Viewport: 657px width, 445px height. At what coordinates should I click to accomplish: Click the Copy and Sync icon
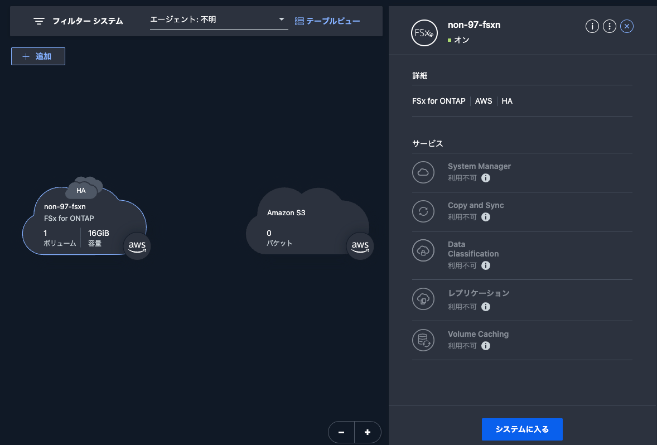click(x=423, y=211)
